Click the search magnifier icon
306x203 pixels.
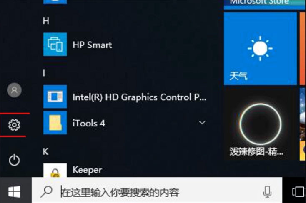[x=46, y=192]
